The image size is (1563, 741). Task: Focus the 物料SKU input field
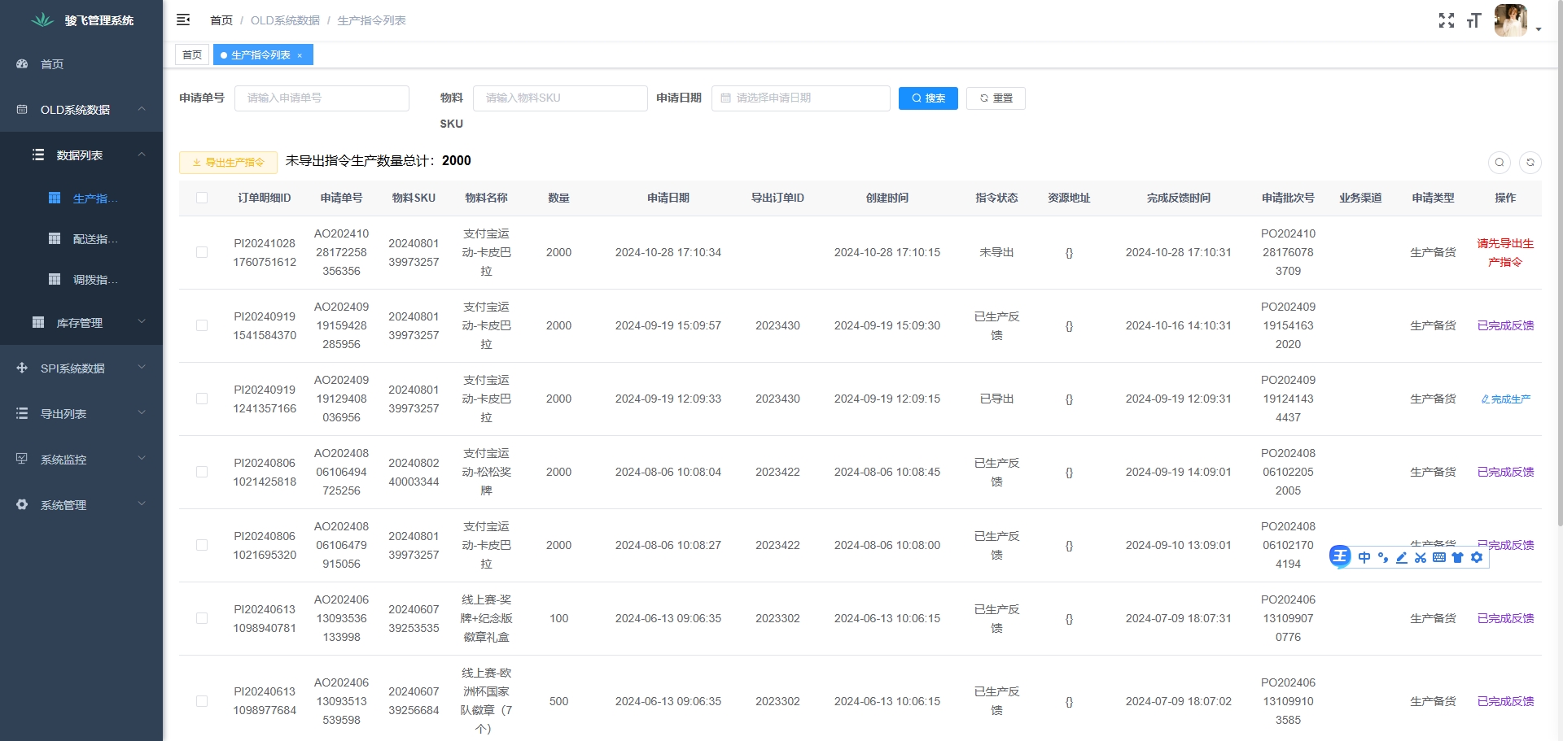pyautogui.click(x=560, y=98)
